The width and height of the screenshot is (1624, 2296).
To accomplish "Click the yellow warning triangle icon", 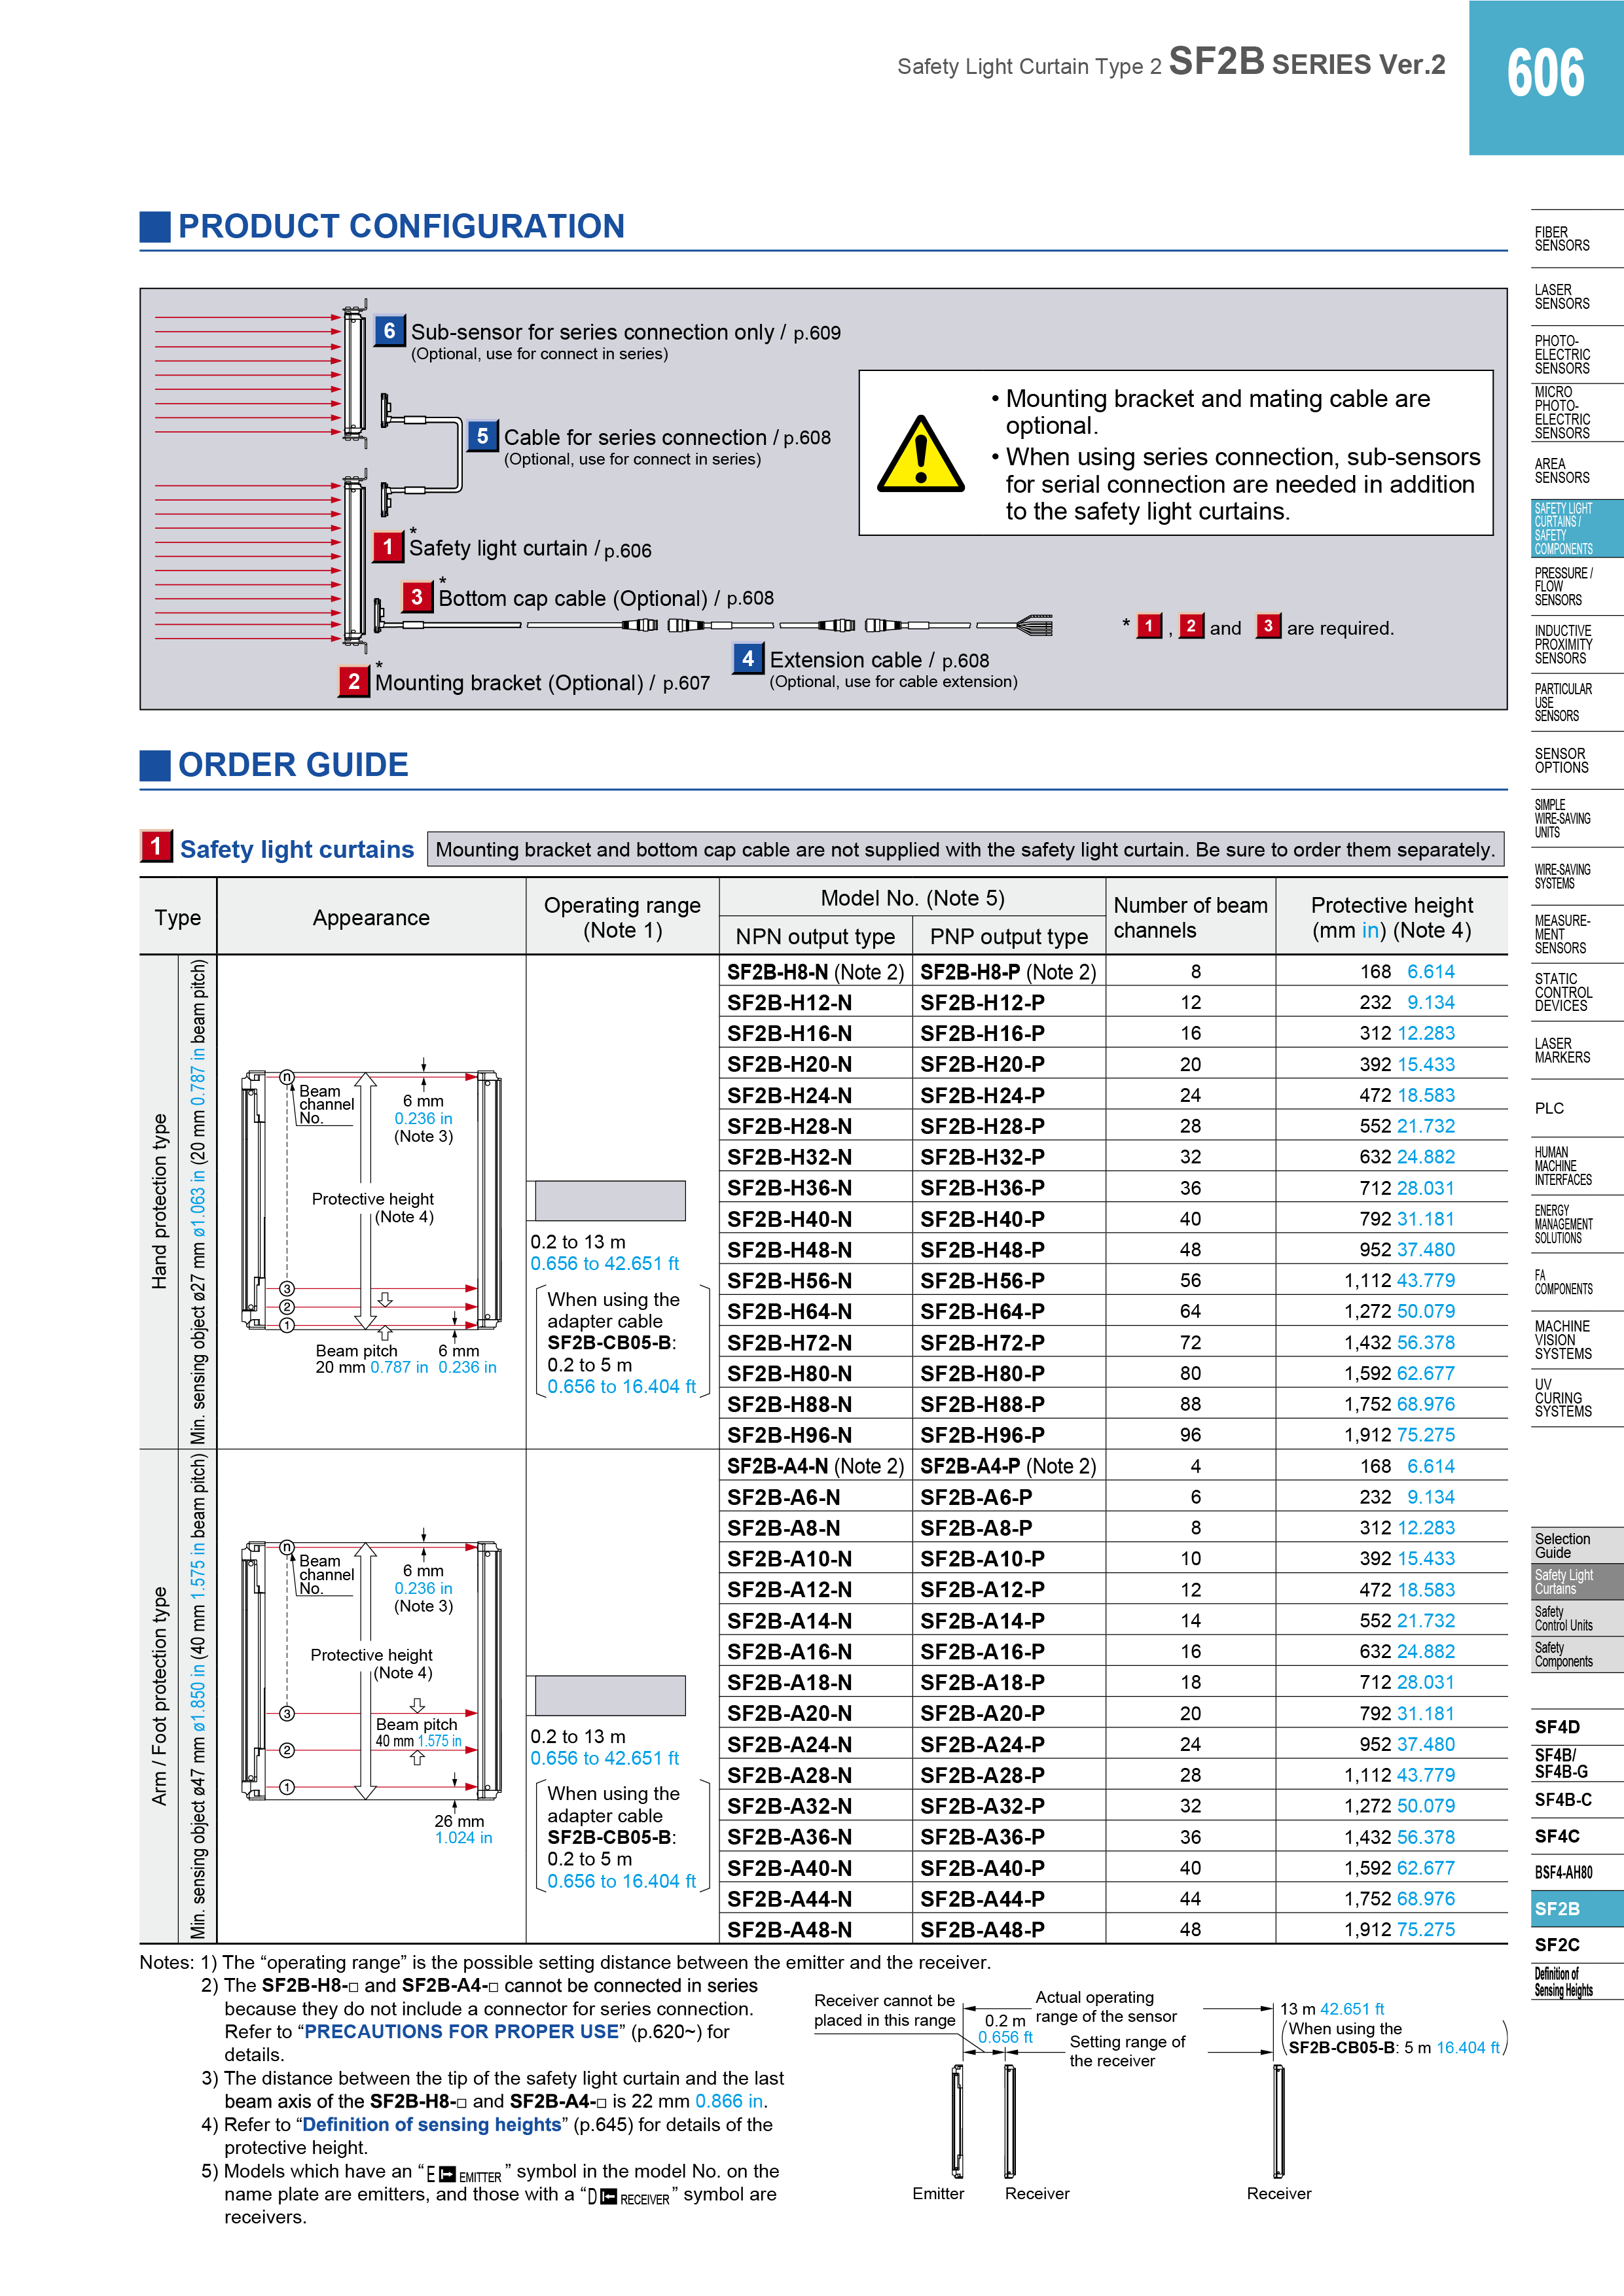I will (920, 455).
